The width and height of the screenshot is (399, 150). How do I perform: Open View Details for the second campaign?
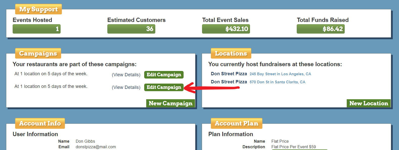tap(126, 87)
